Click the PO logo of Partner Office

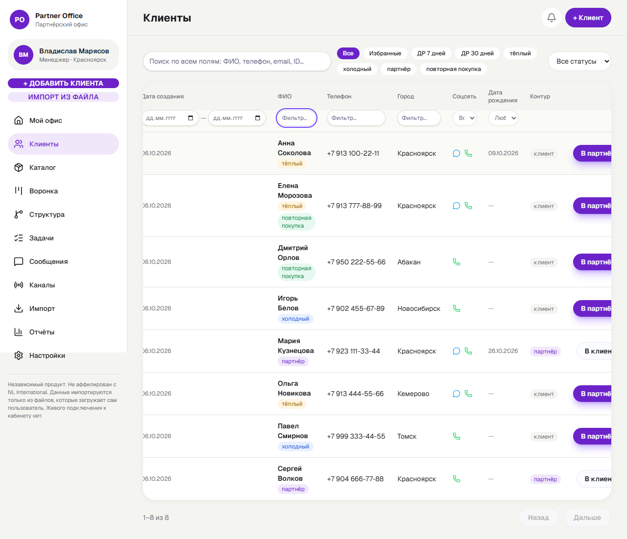(20, 20)
